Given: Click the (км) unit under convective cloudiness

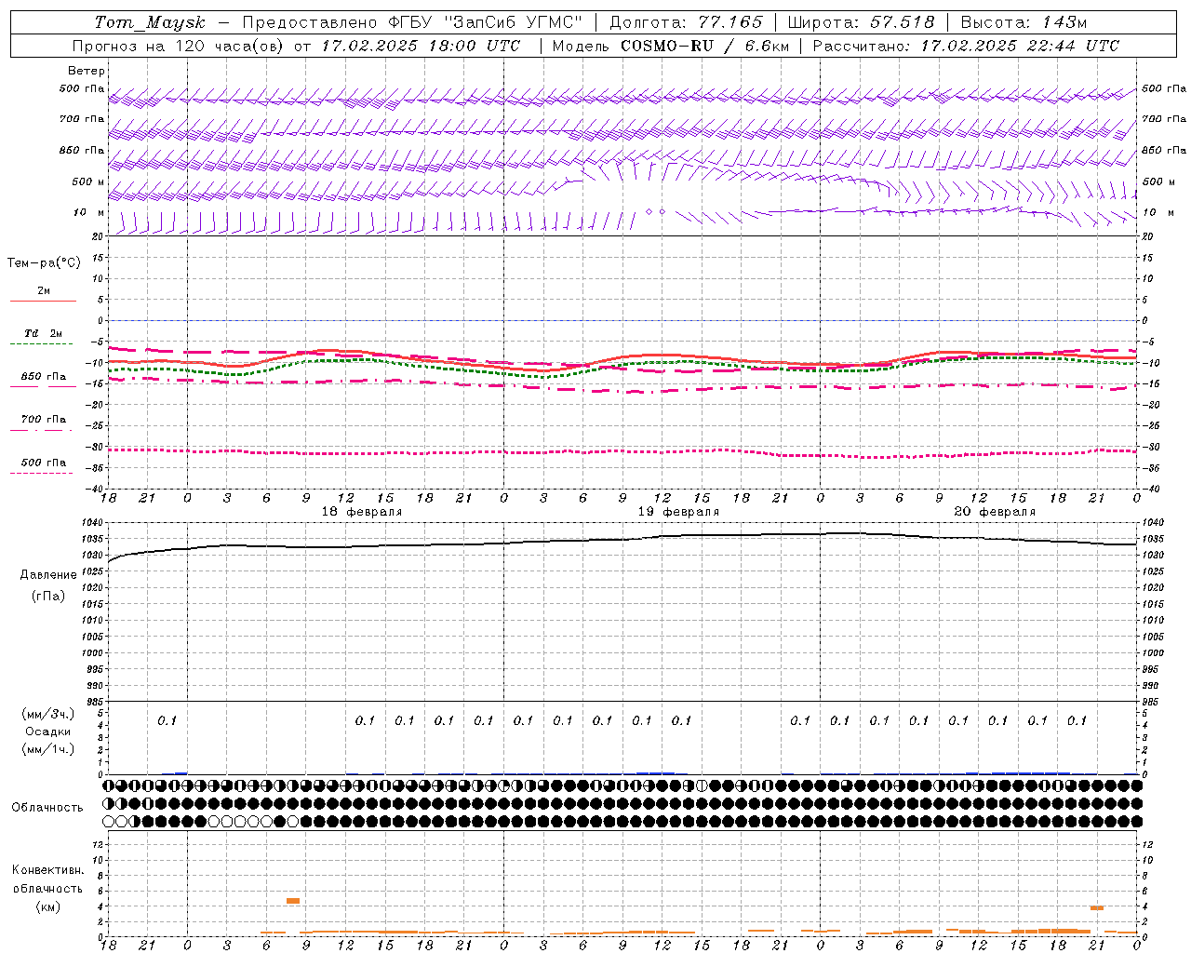Looking at the screenshot, I should coord(47,906).
